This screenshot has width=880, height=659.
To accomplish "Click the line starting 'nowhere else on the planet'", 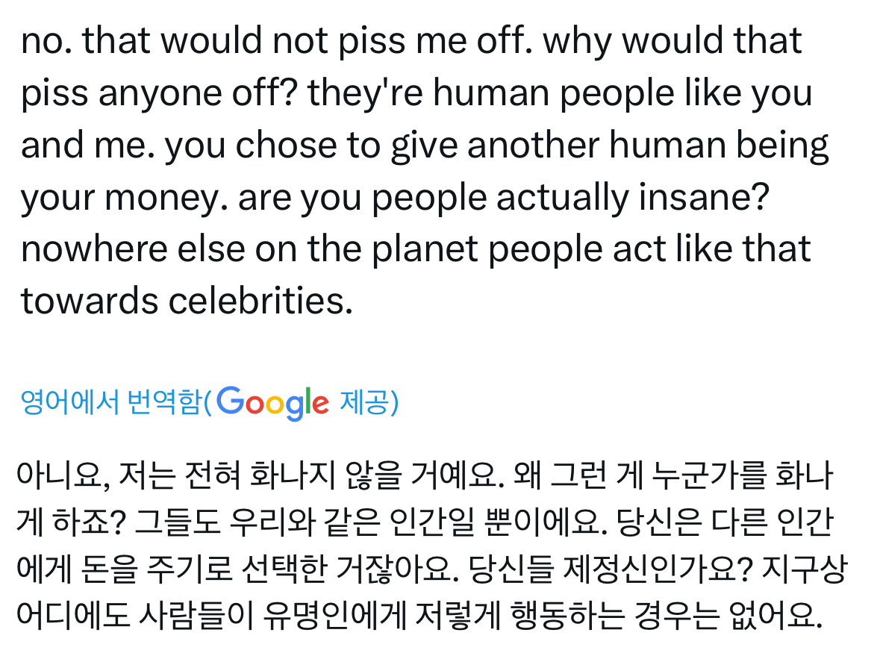I will (x=416, y=250).
